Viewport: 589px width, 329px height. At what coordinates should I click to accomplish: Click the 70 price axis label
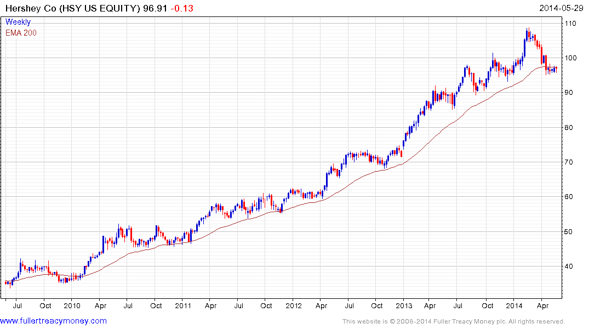pyautogui.click(x=569, y=162)
